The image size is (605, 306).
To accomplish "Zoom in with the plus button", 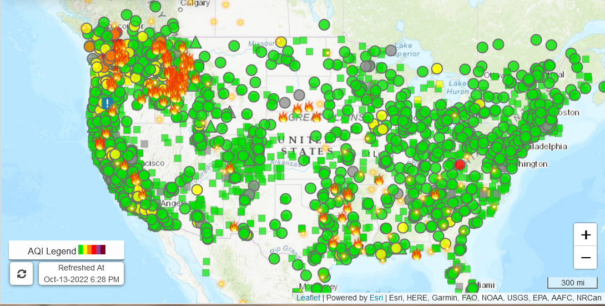I will (x=585, y=234).
